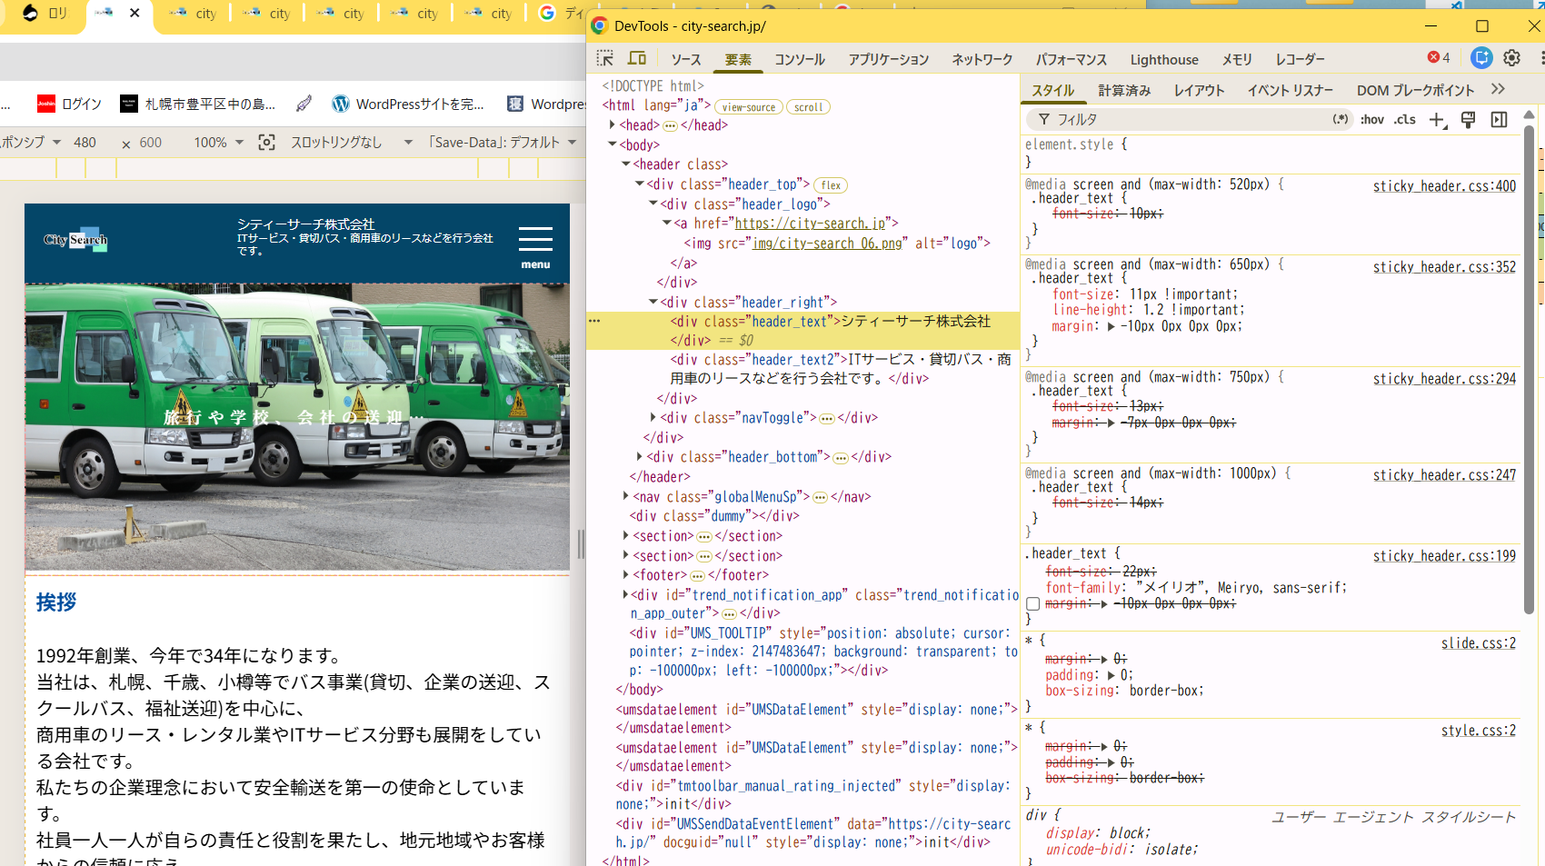Screen dimensions: 1545x866
Task: Open the 計算済み styles tab
Action: pyautogui.click(x=1124, y=91)
